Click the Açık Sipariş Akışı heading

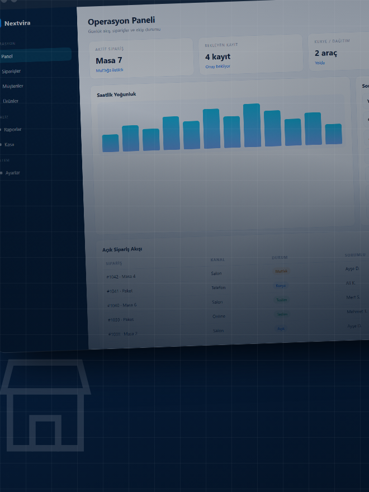[x=122, y=249]
